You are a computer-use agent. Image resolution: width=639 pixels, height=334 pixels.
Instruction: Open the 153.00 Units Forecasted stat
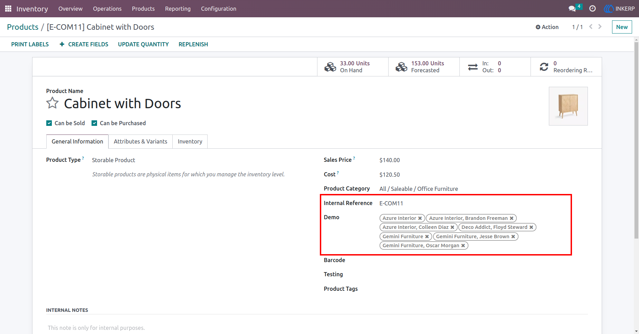click(424, 67)
